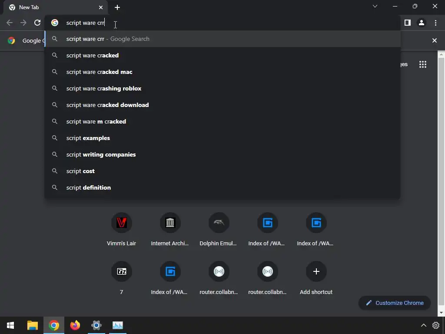The height and width of the screenshot is (334, 445).
Task: Choose the 'script definition' suggestion
Action: 223,187
